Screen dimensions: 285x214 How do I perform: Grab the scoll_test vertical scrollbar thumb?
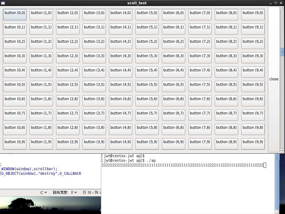pyautogui.click(x=282, y=52)
